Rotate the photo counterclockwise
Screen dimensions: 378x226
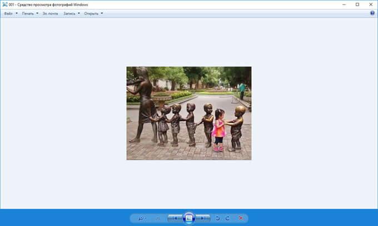[217, 218]
